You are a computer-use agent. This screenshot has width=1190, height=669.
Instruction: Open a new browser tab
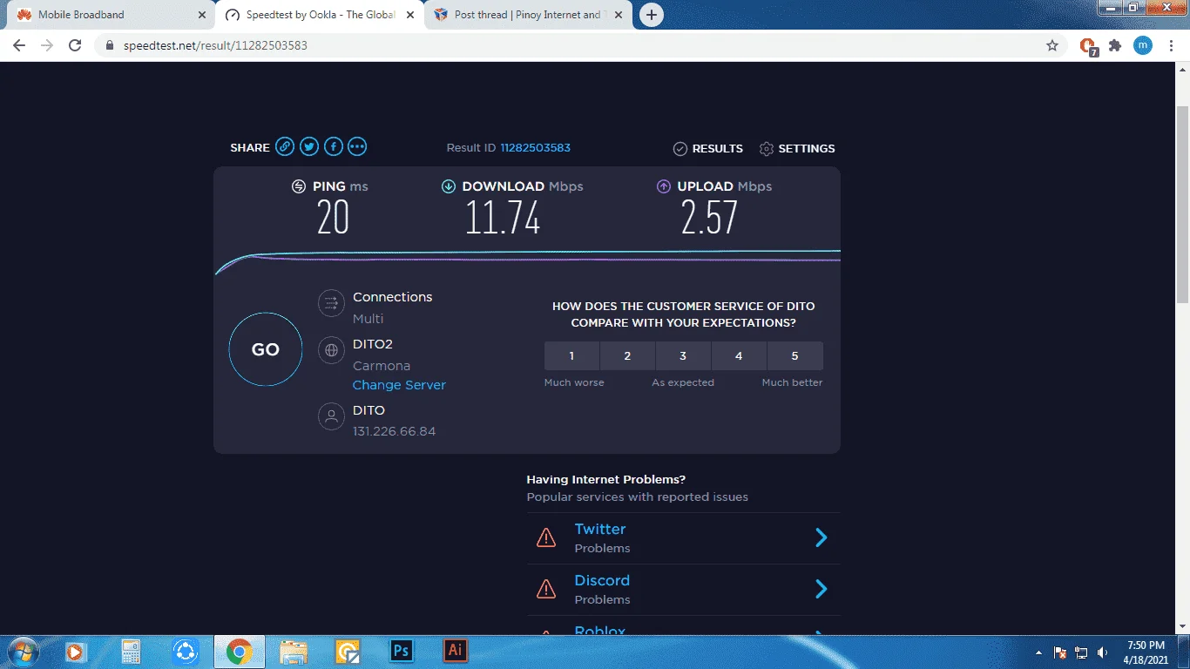point(651,15)
